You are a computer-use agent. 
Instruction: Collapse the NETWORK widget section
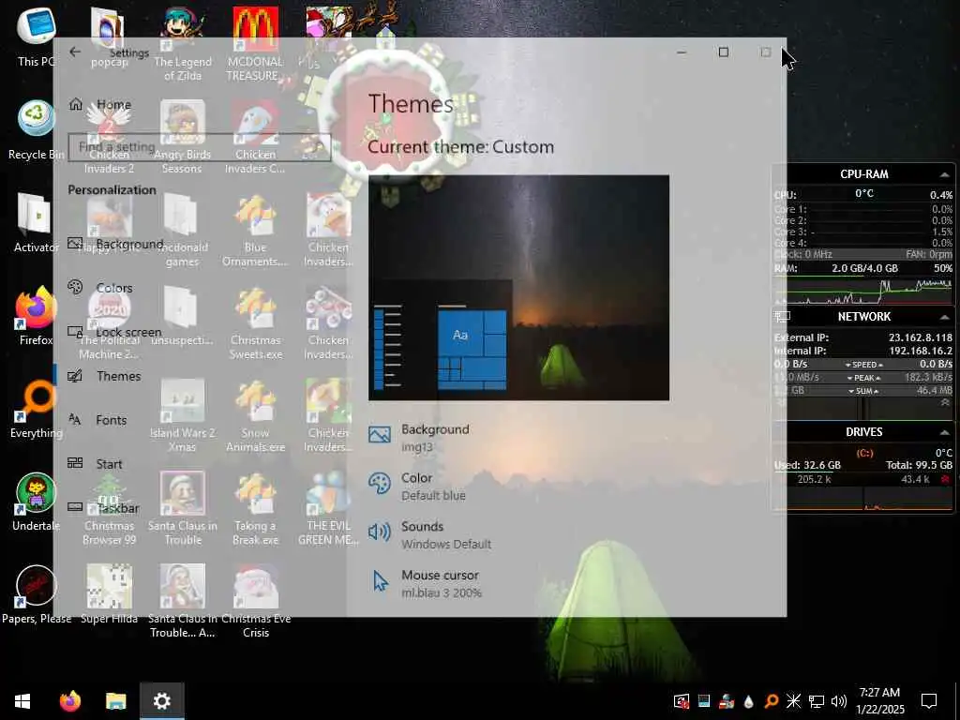(x=944, y=317)
